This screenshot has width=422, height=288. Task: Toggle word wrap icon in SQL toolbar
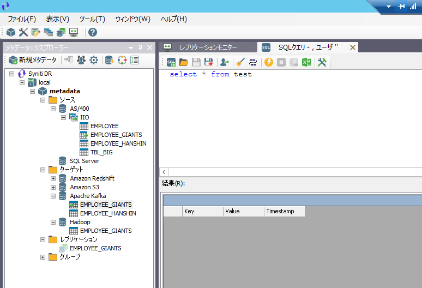tap(253, 62)
